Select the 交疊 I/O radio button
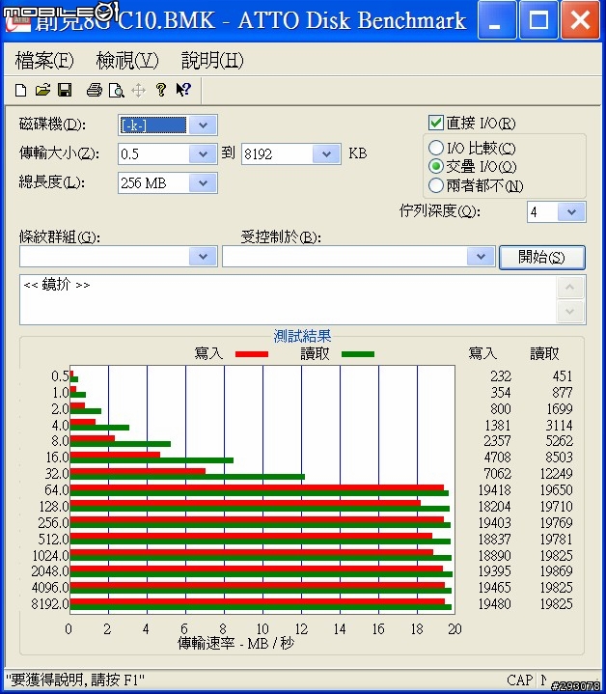Viewport: 606px width, 694px height. point(436,166)
